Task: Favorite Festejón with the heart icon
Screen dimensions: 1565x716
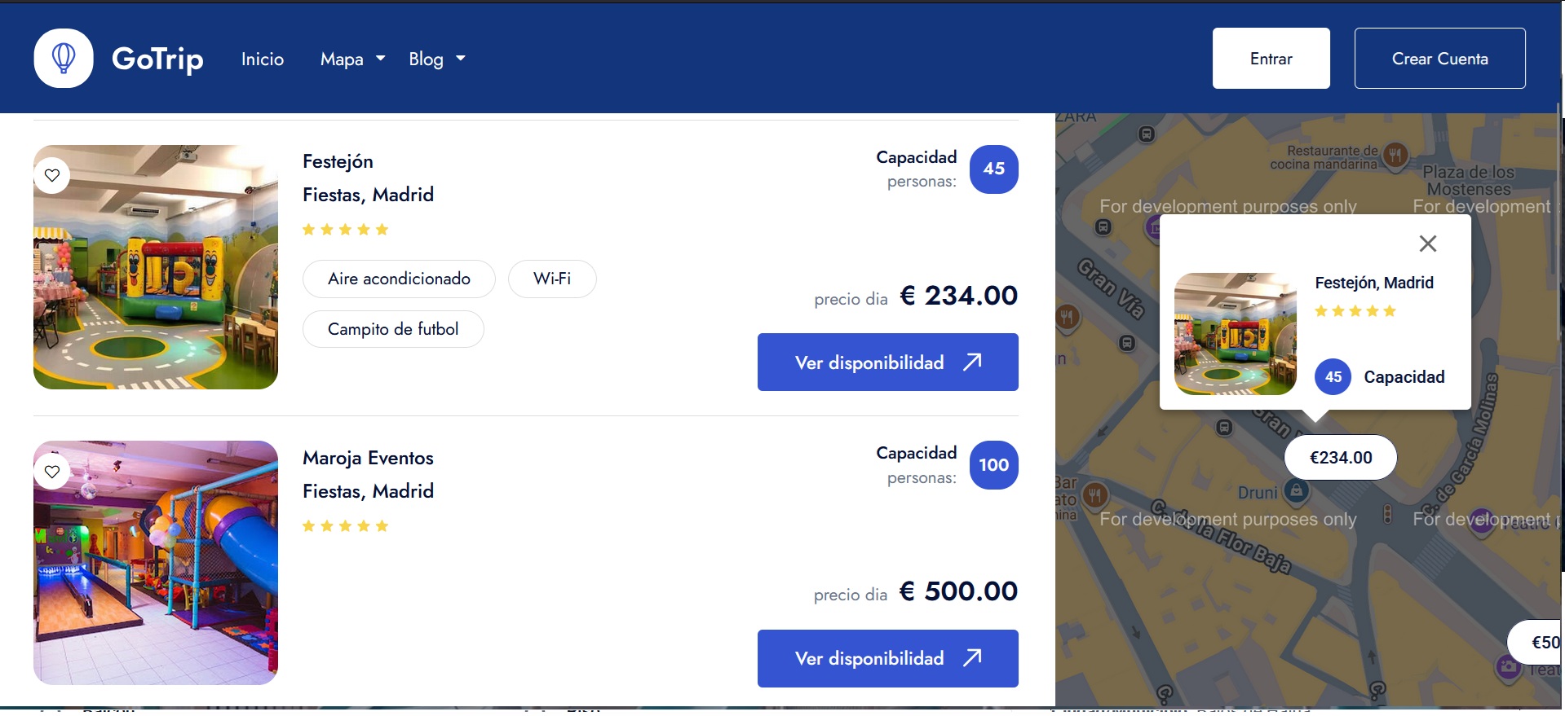Action: coord(52,175)
